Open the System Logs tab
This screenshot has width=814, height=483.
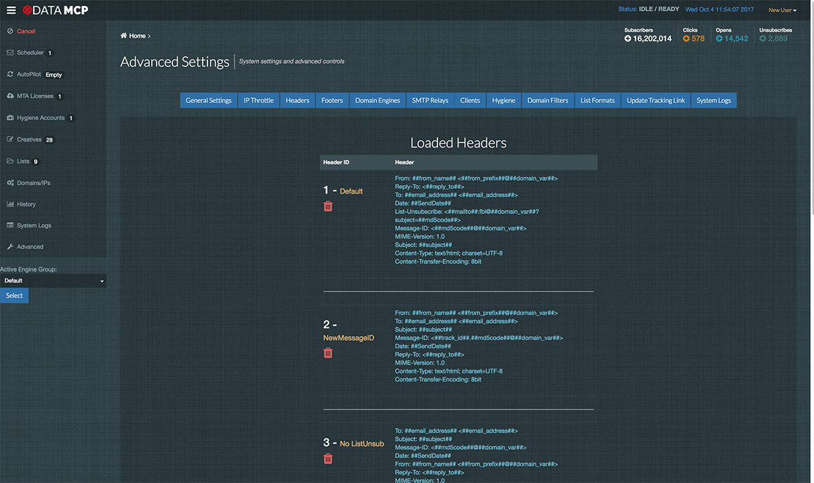coord(714,100)
